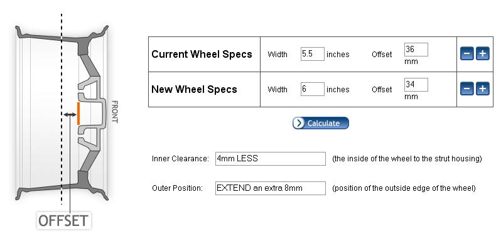Click the orange mounting face line in diagram
496x241 pixels.
(x=78, y=114)
